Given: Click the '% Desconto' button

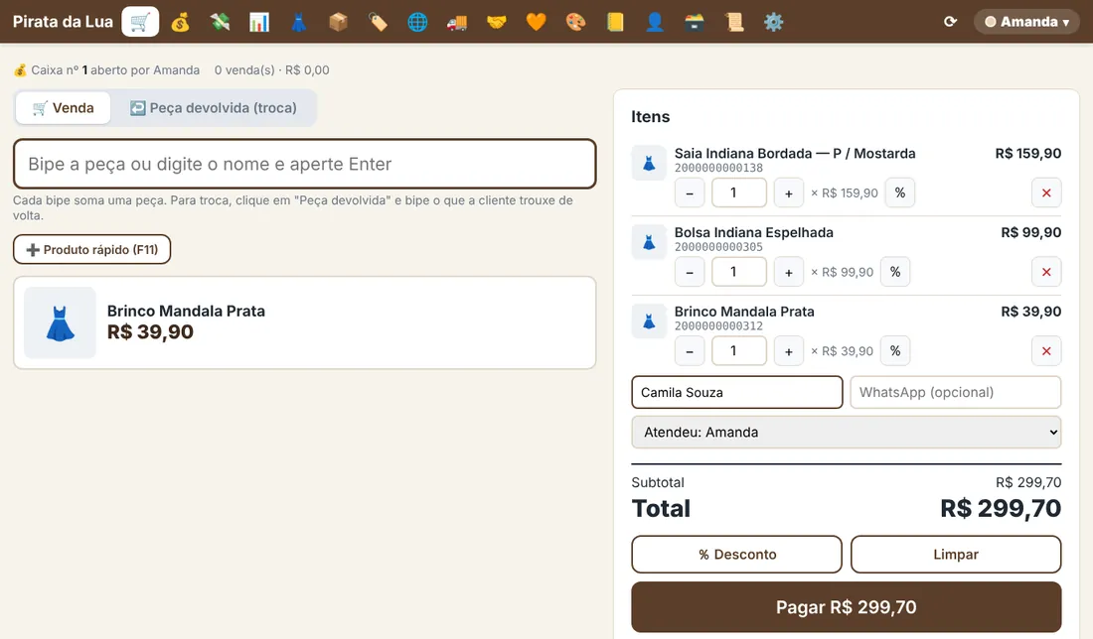Looking at the screenshot, I should [737, 554].
